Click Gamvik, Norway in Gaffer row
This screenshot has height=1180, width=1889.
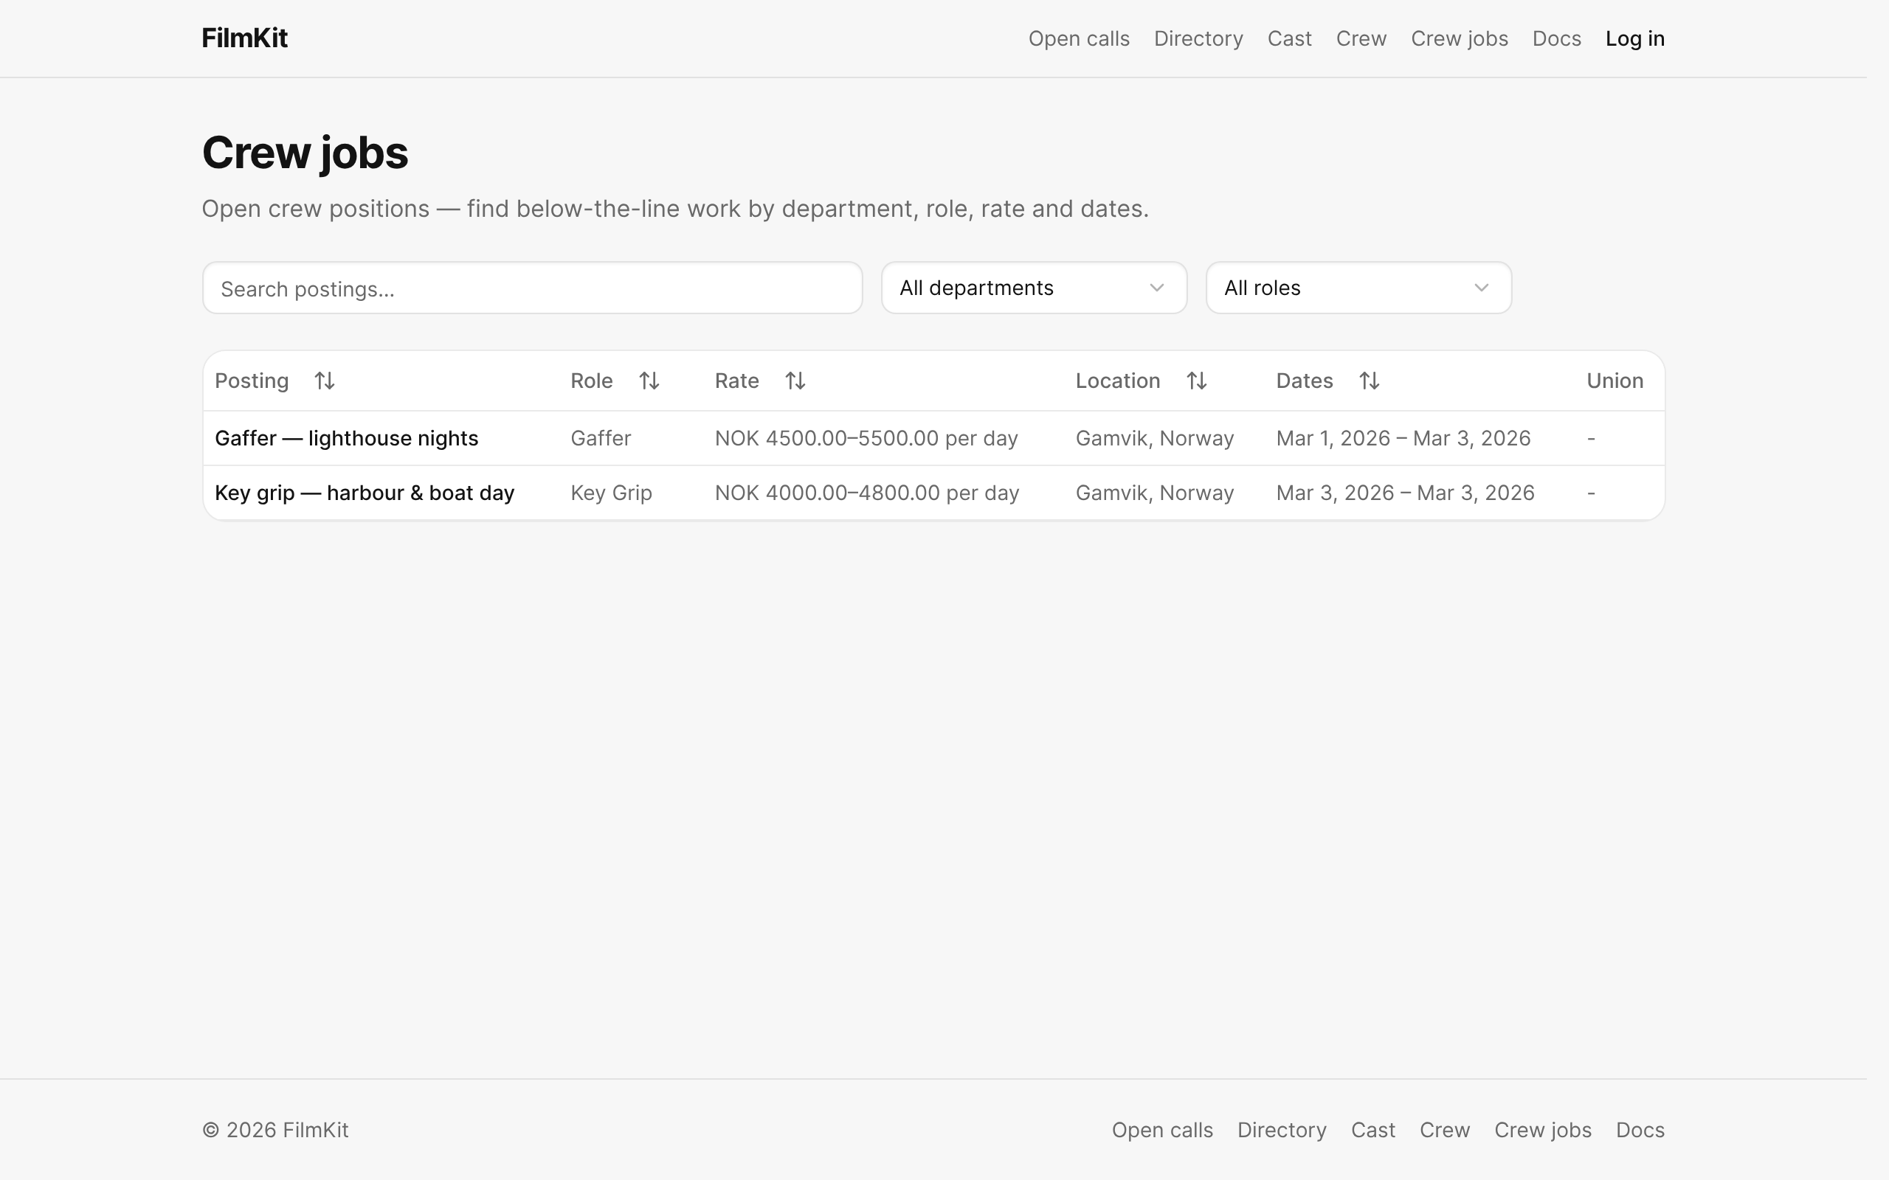pos(1155,438)
